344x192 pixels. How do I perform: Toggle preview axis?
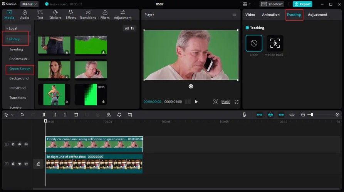[x=292, y=114]
